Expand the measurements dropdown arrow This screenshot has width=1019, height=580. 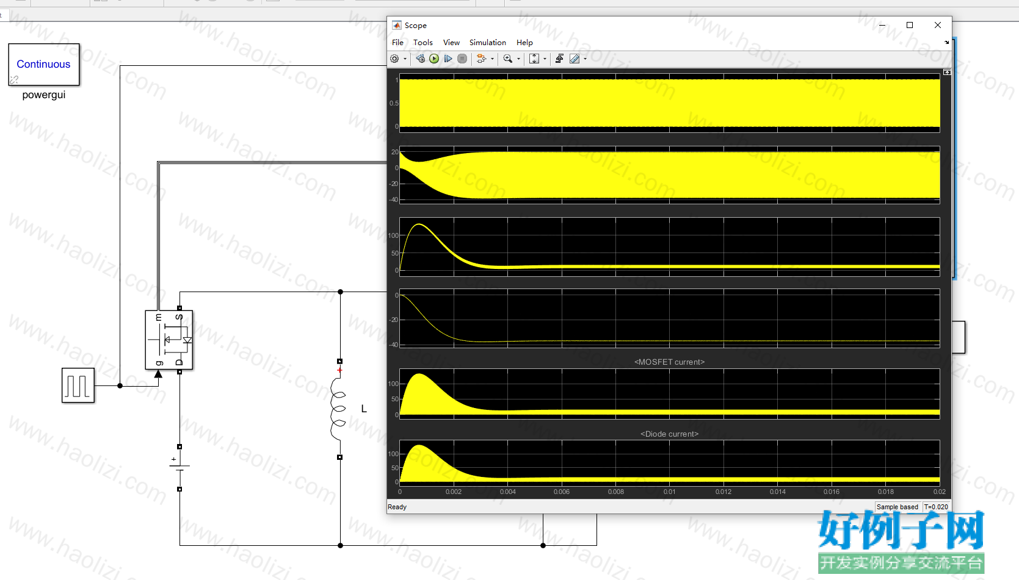(585, 59)
